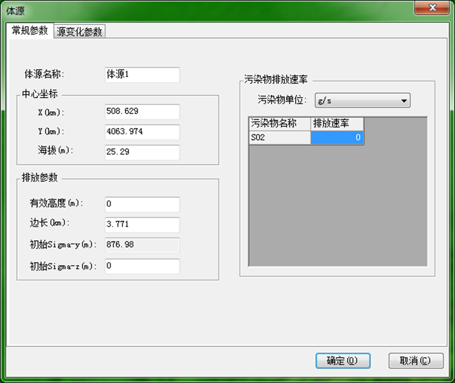The width and height of the screenshot is (455, 383).
Task: Select the Y(km) coordinate field
Action: point(142,132)
